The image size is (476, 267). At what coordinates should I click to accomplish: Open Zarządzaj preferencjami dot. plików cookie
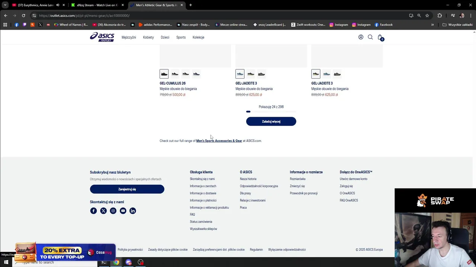pyautogui.click(x=219, y=250)
